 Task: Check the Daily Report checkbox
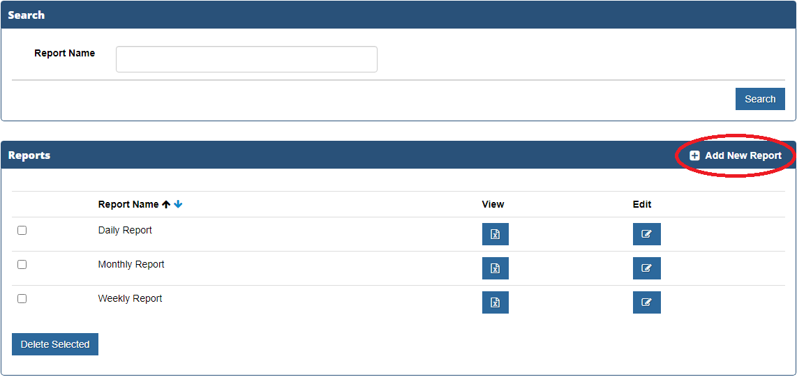[x=22, y=230]
